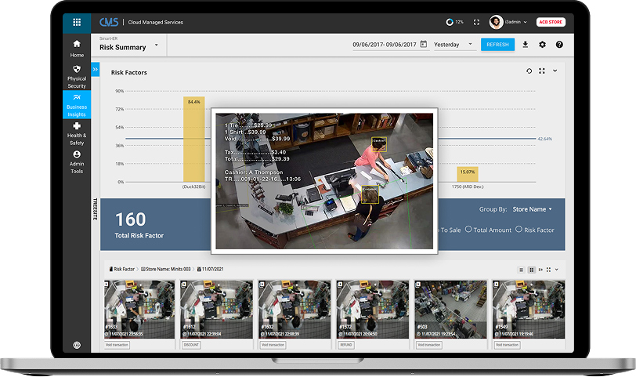Expand the TREESITE side panel
The width and height of the screenshot is (636, 377).
tap(96, 69)
